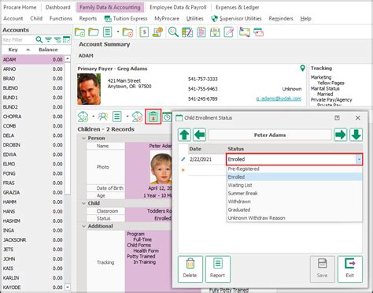The width and height of the screenshot is (373, 293).
Task: Click the open folder icon in account toolbar
Action: tap(94, 32)
